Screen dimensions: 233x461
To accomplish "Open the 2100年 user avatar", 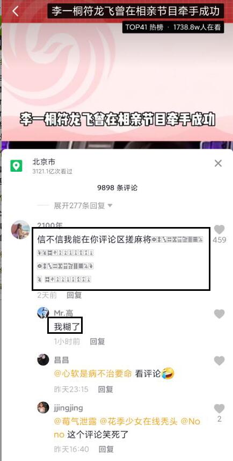I will click(20, 230).
